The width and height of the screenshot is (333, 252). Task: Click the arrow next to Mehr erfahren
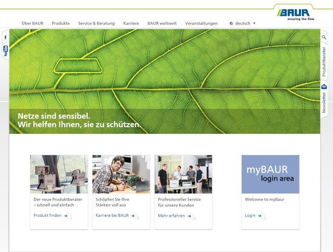click(190, 216)
